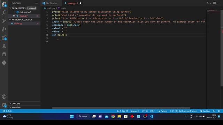Image resolution: width=223 pixels, height=125 pixels.
Task: Click the taskbar Search box
Action: (x=83, y=117)
